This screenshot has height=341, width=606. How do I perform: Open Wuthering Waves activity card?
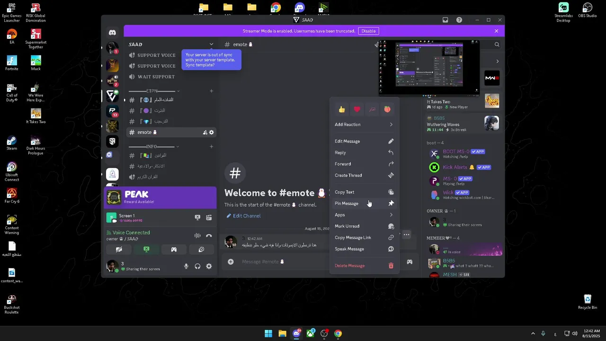pos(463,124)
